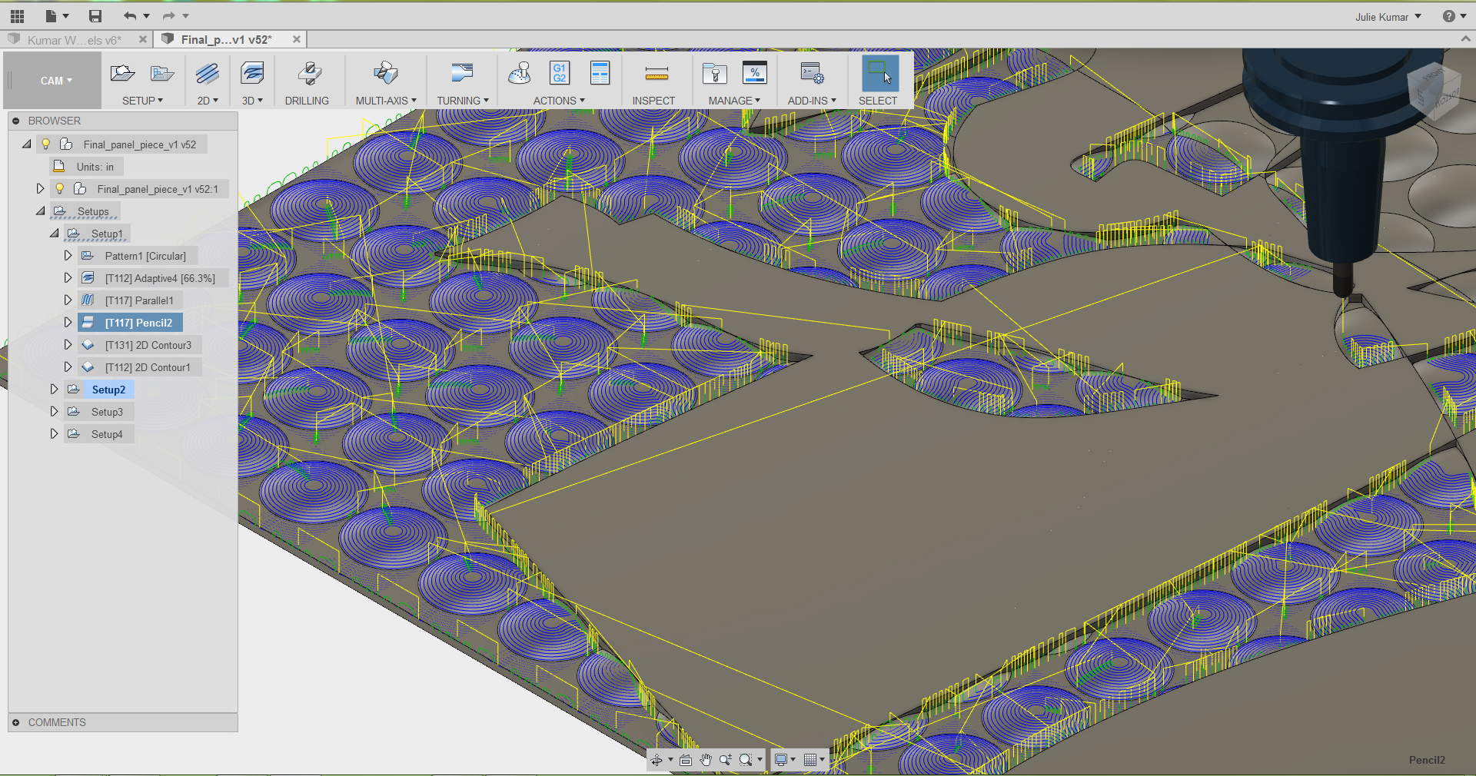Collapse the Browser panel with its circle toggle
Screen dimensions: 1476x776
click(15, 121)
